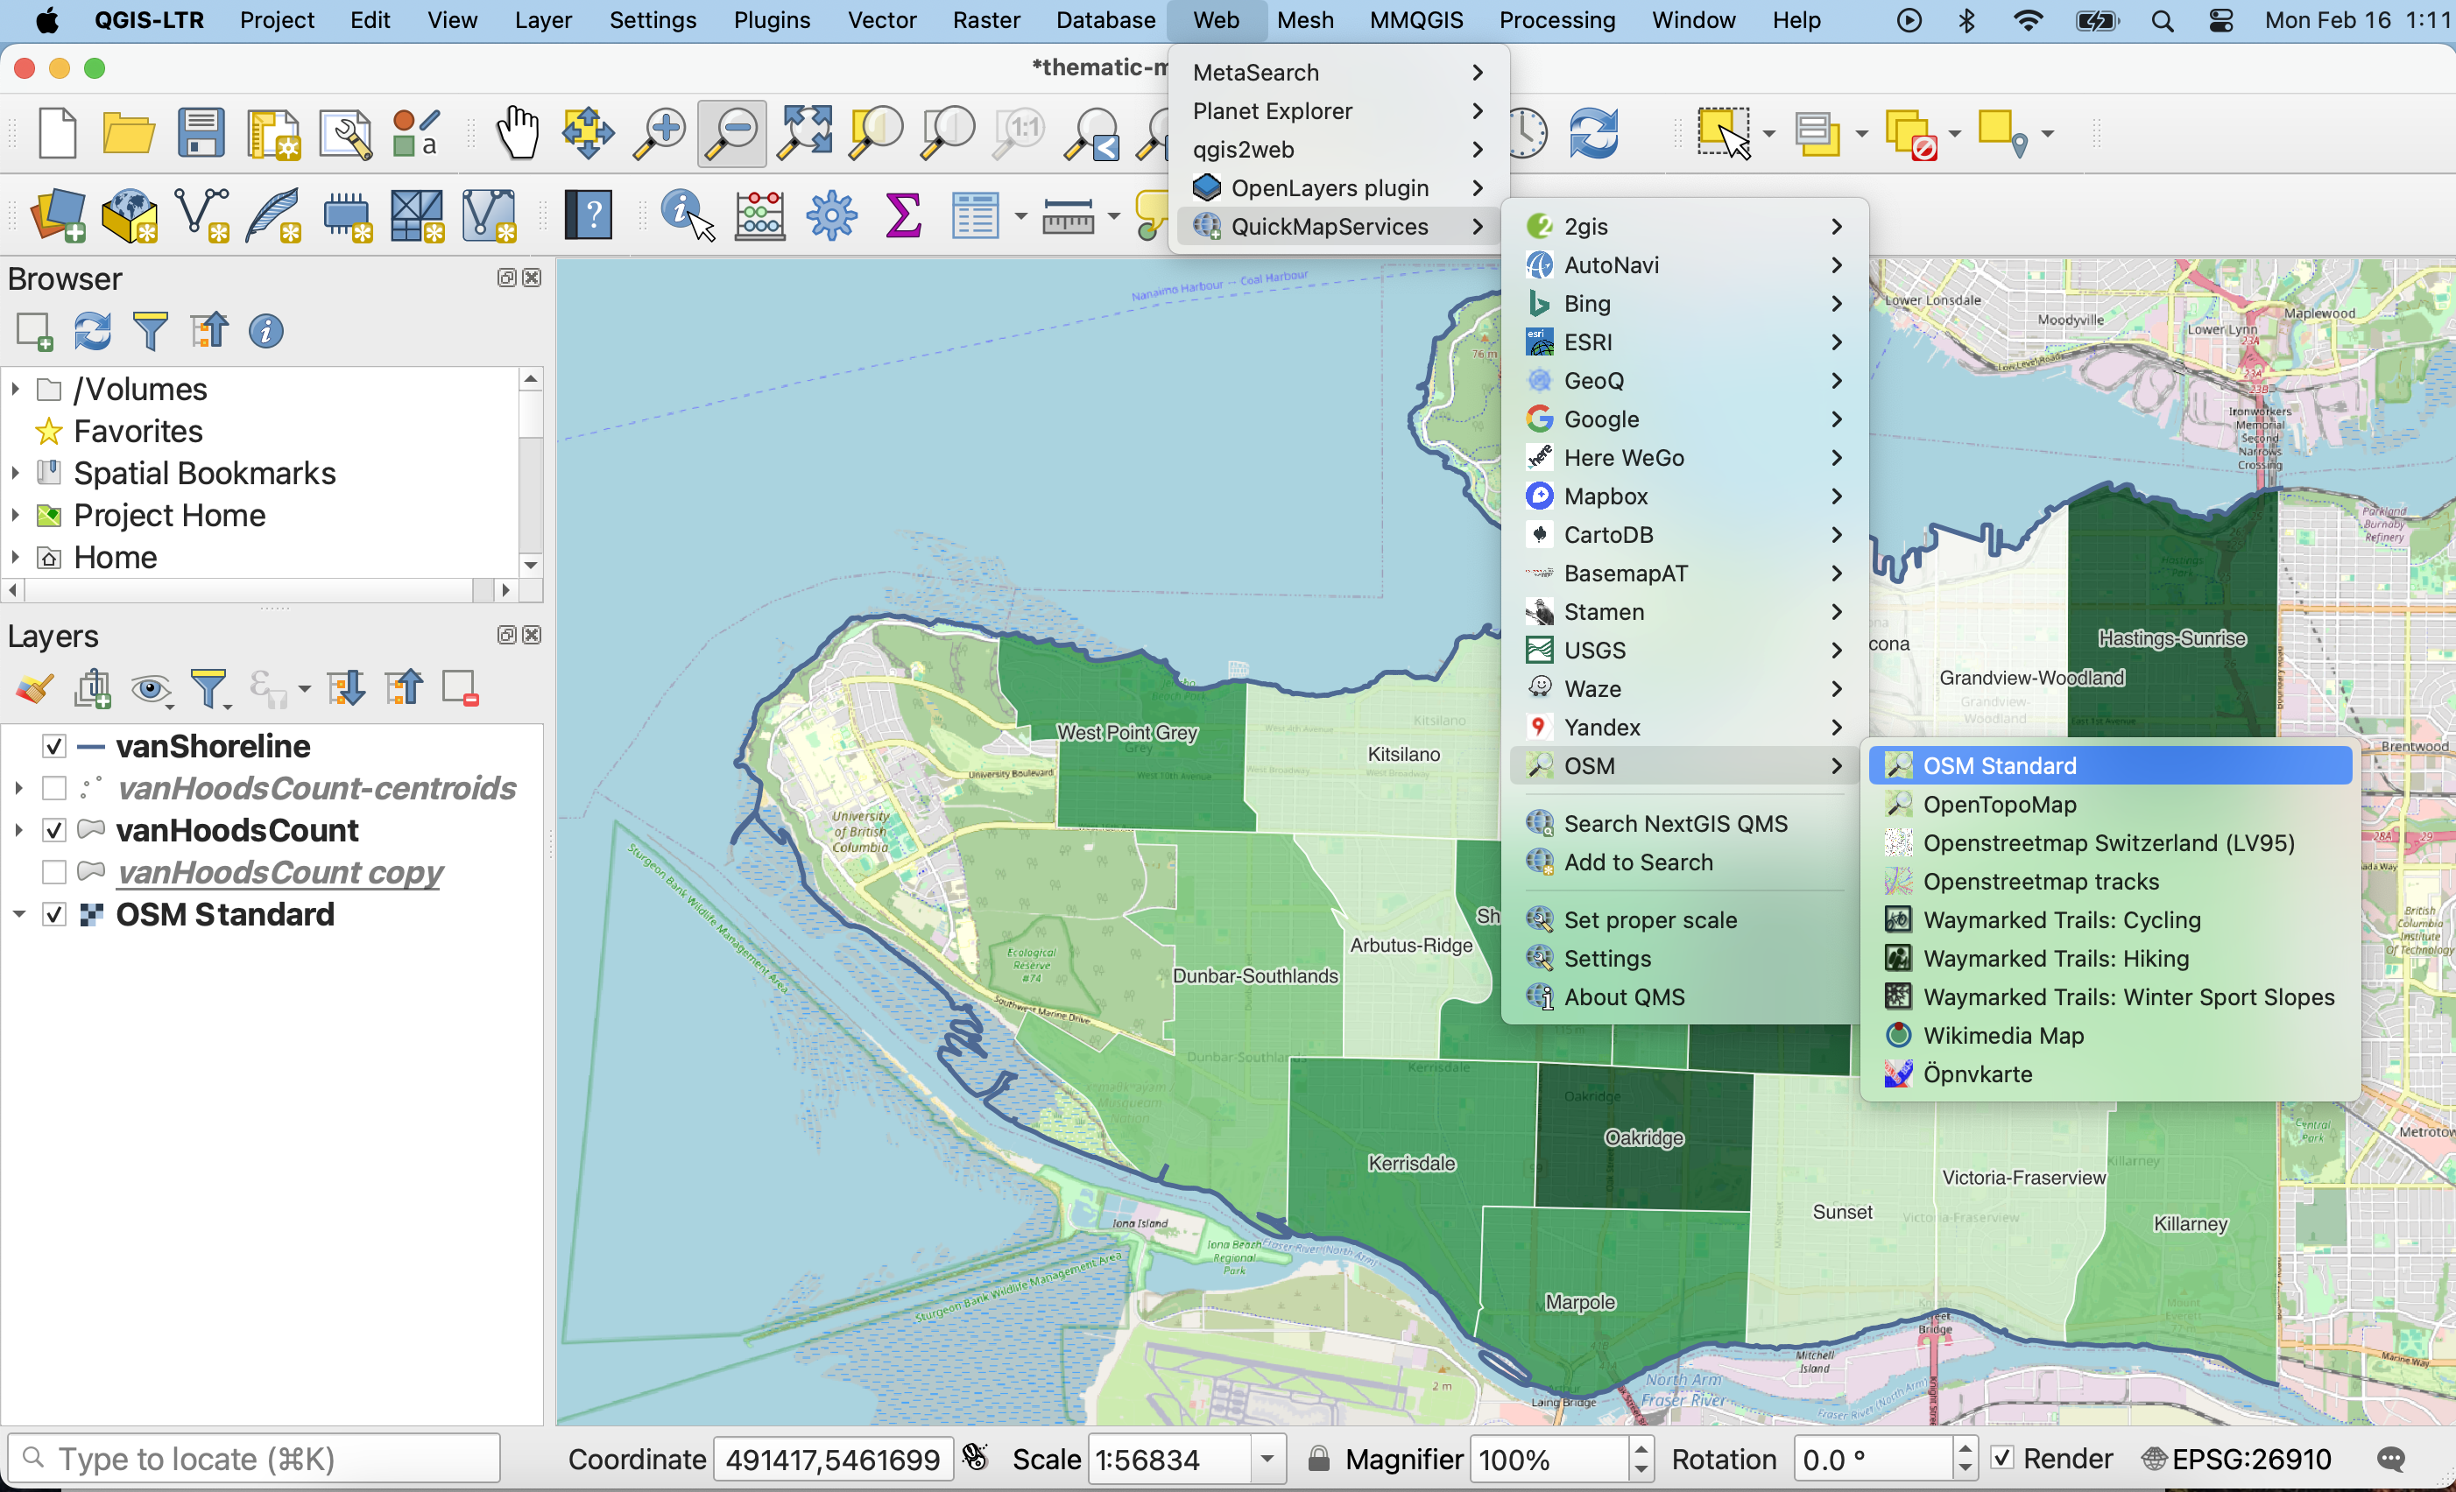
Task: Open the Layer Styling paintbrush in Layers panel
Action: [x=33, y=687]
